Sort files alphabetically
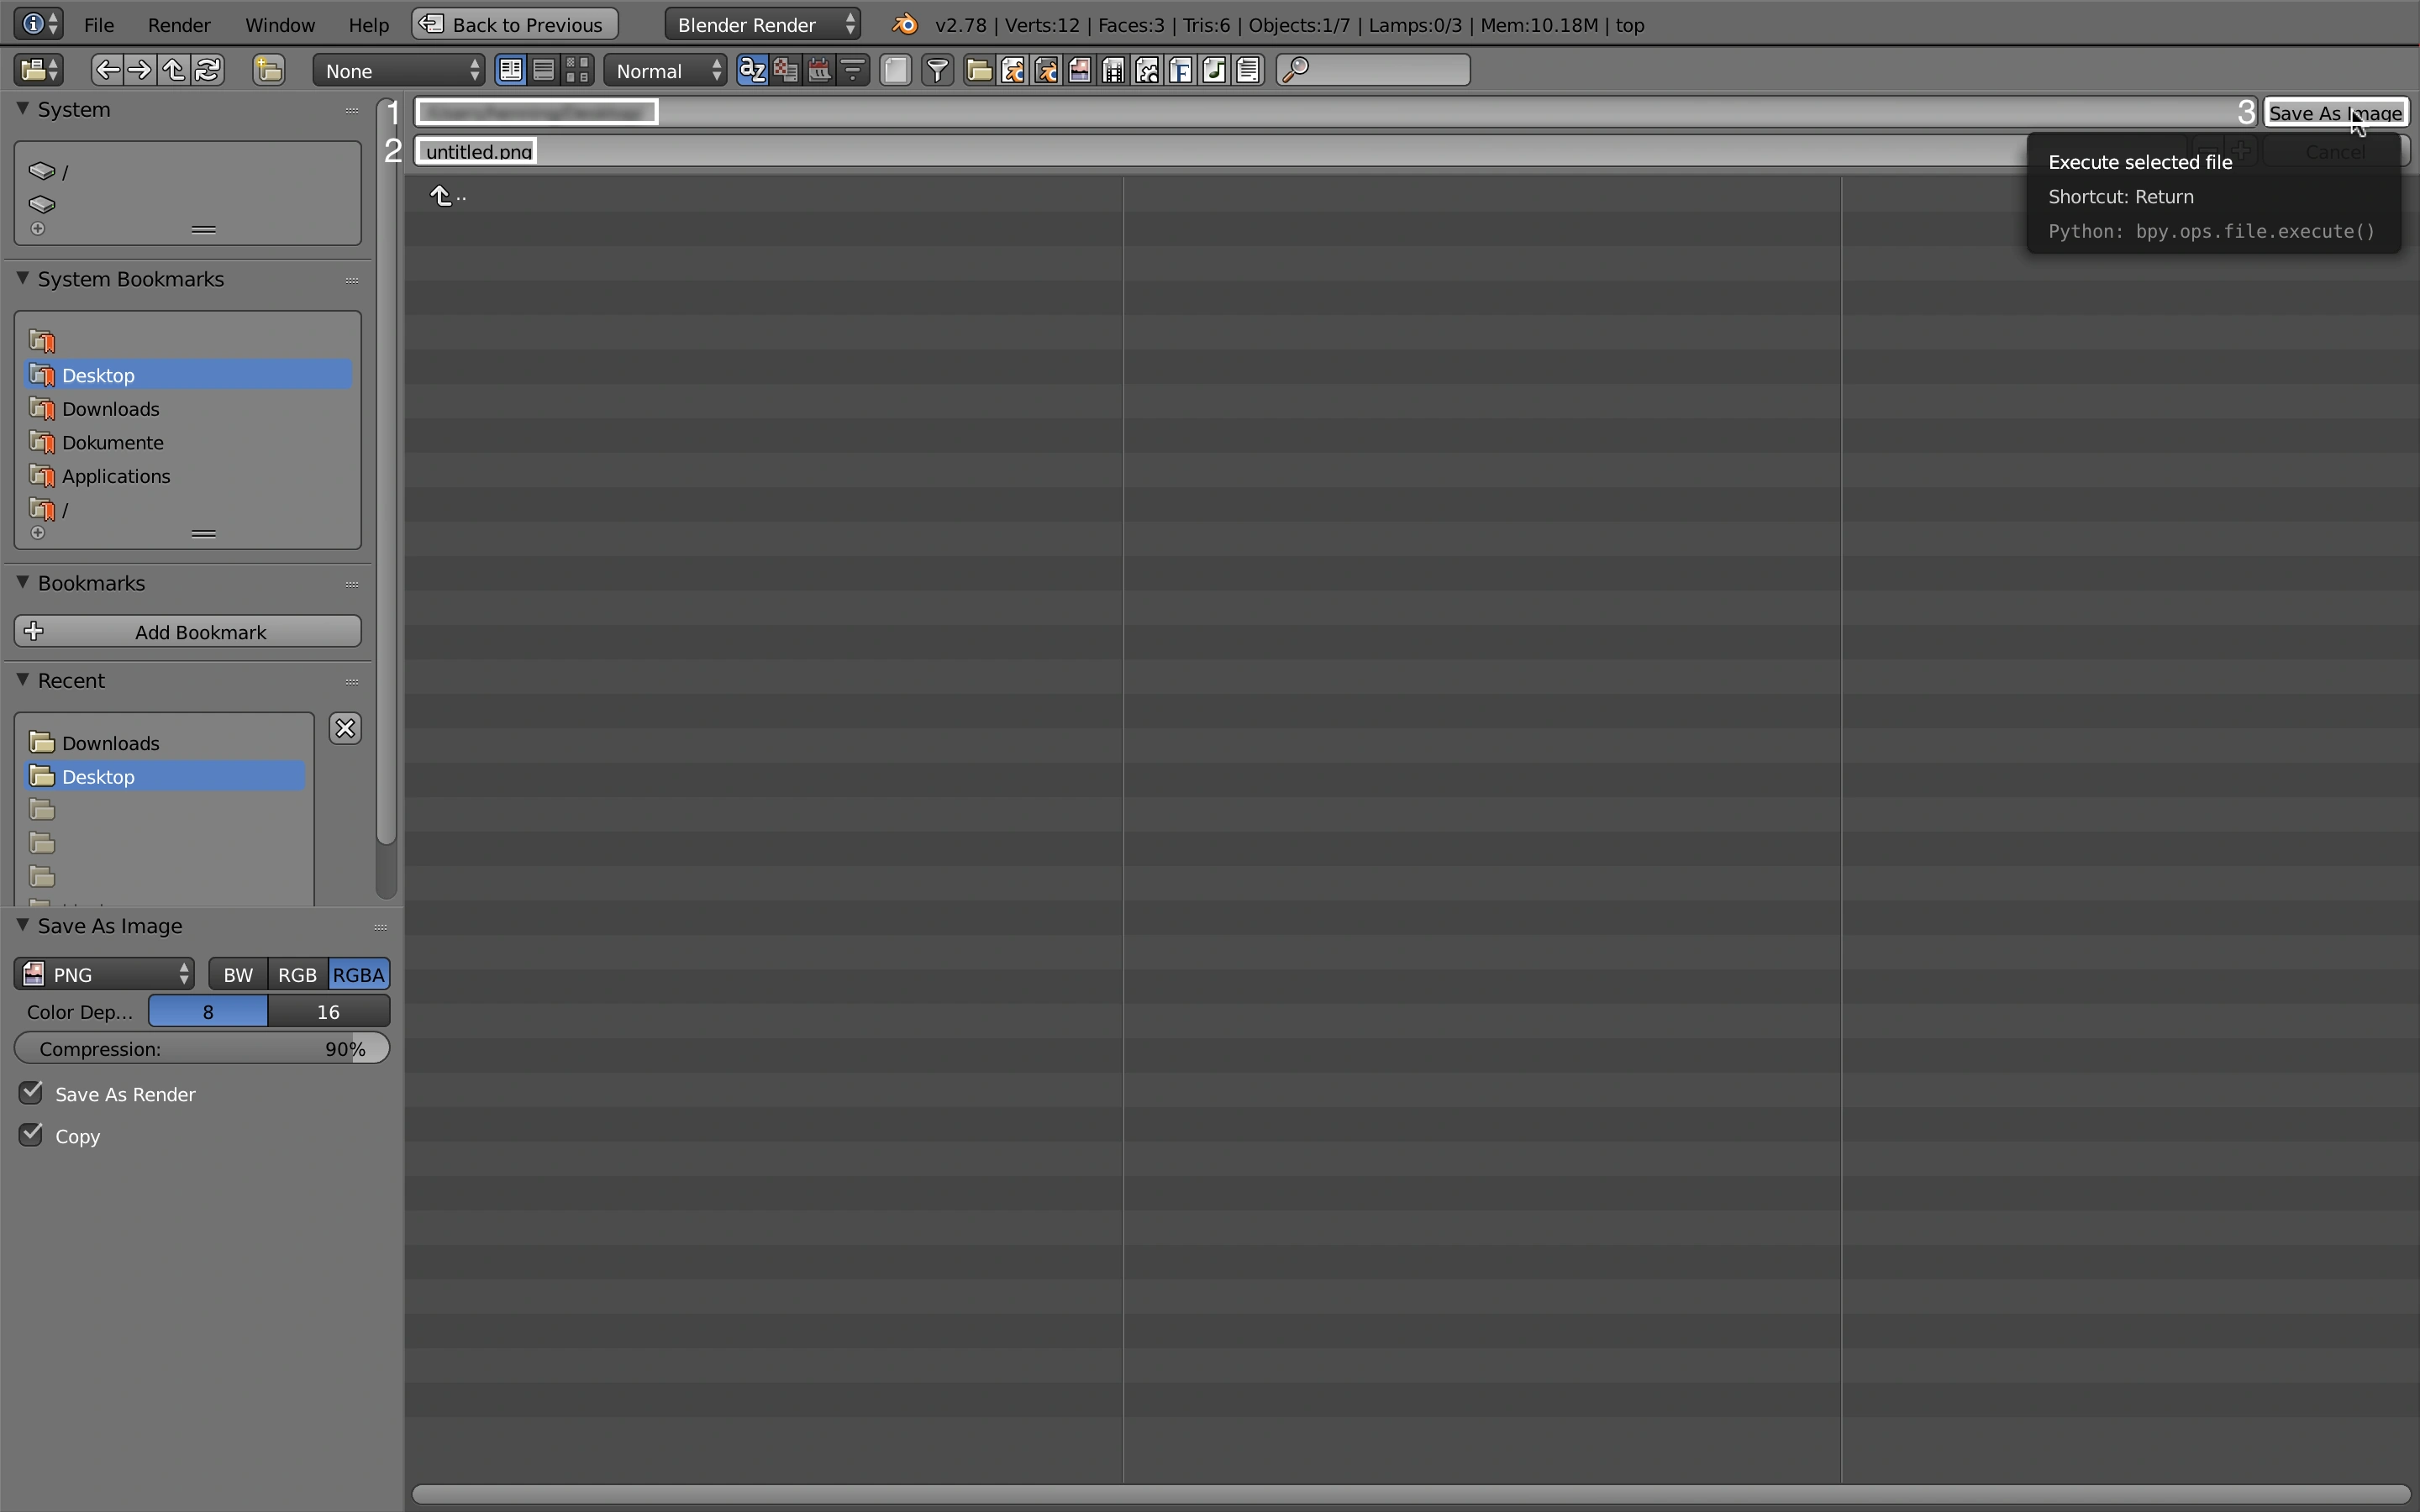The width and height of the screenshot is (2420, 1512). [x=752, y=70]
